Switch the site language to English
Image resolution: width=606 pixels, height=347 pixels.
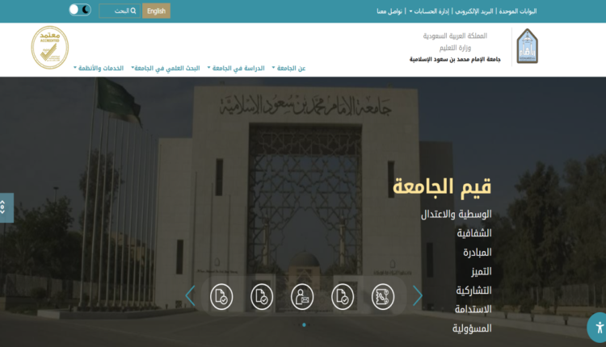(156, 10)
